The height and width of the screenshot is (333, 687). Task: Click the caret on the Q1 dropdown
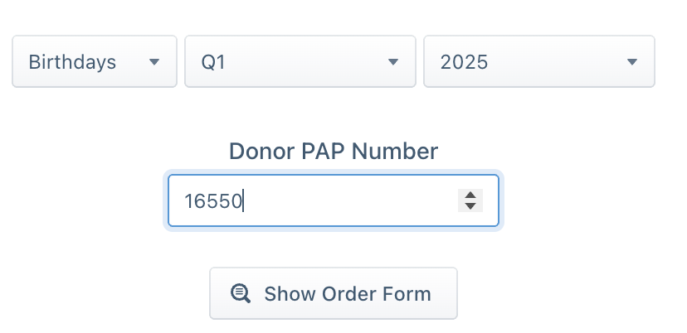coord(393,62)
